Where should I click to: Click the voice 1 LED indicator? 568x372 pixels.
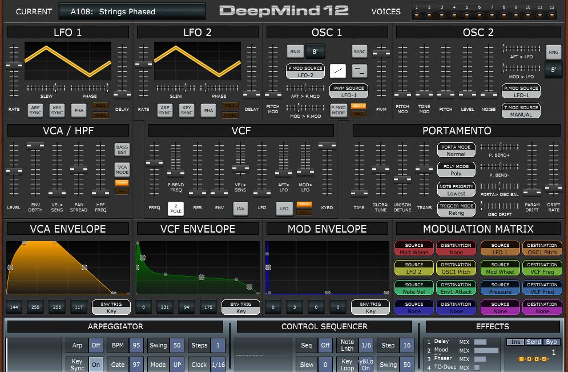click(417, 15)
